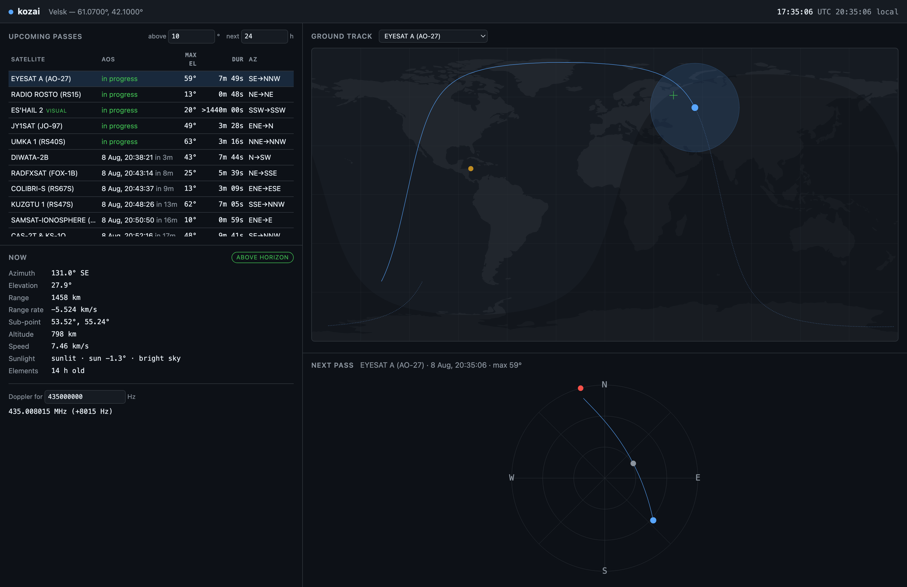The height and width of the screenshot is (587, 907).
Task: Click the VISUAL tag beside ES'HAIL 2
Action: [56, 110]
